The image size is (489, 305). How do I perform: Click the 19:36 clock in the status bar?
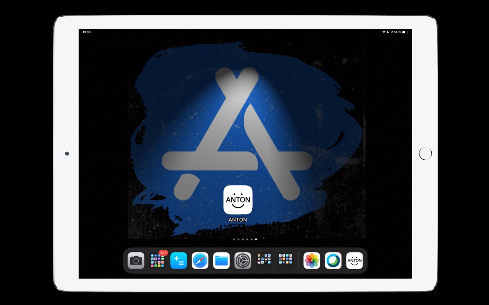coord(86,32)
